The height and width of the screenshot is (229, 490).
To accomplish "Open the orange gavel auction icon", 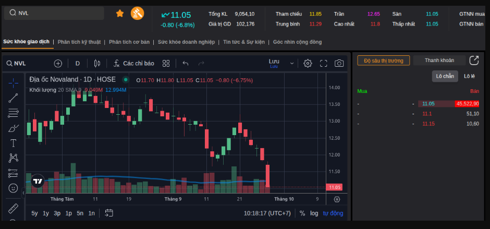I will [137, 13].
